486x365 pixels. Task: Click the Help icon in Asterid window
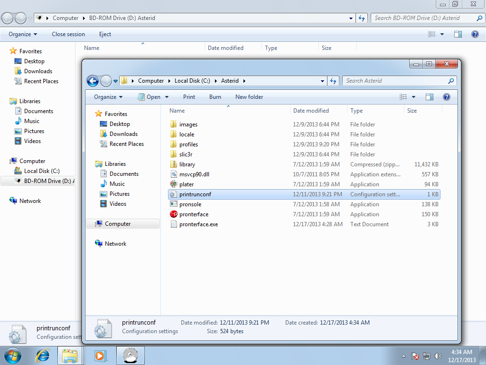(x=446, y=97)
